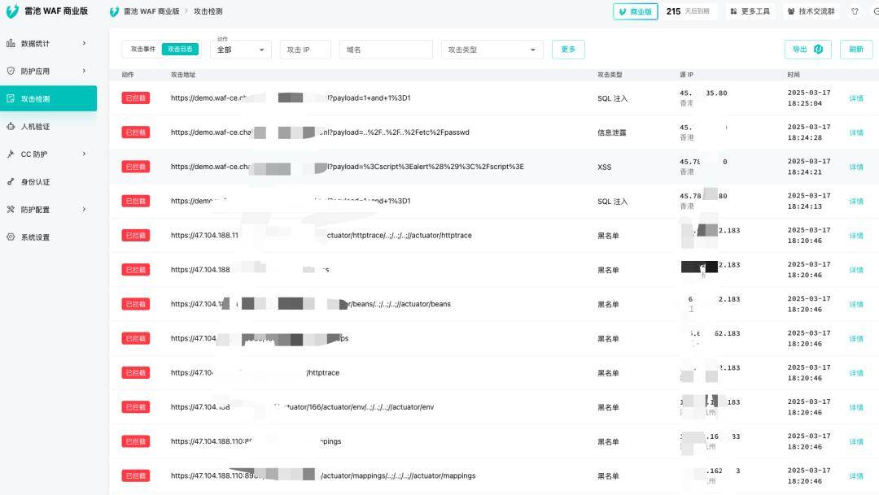Image resolution: width=879 pixels, height=495 pixels.
Task: Open the 防护应用 shield icon in sidebar
Action: 13,70
